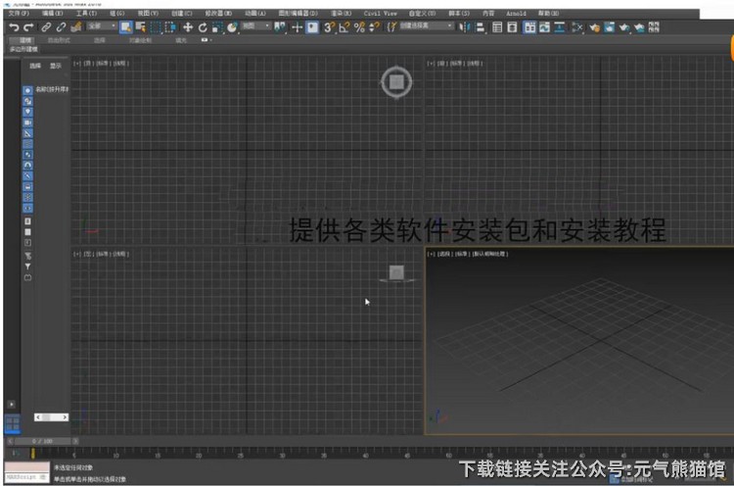The height and width of the screenshot is (486, 734).
Task: Toggle the 3D Snaps button
Action: 330,27
